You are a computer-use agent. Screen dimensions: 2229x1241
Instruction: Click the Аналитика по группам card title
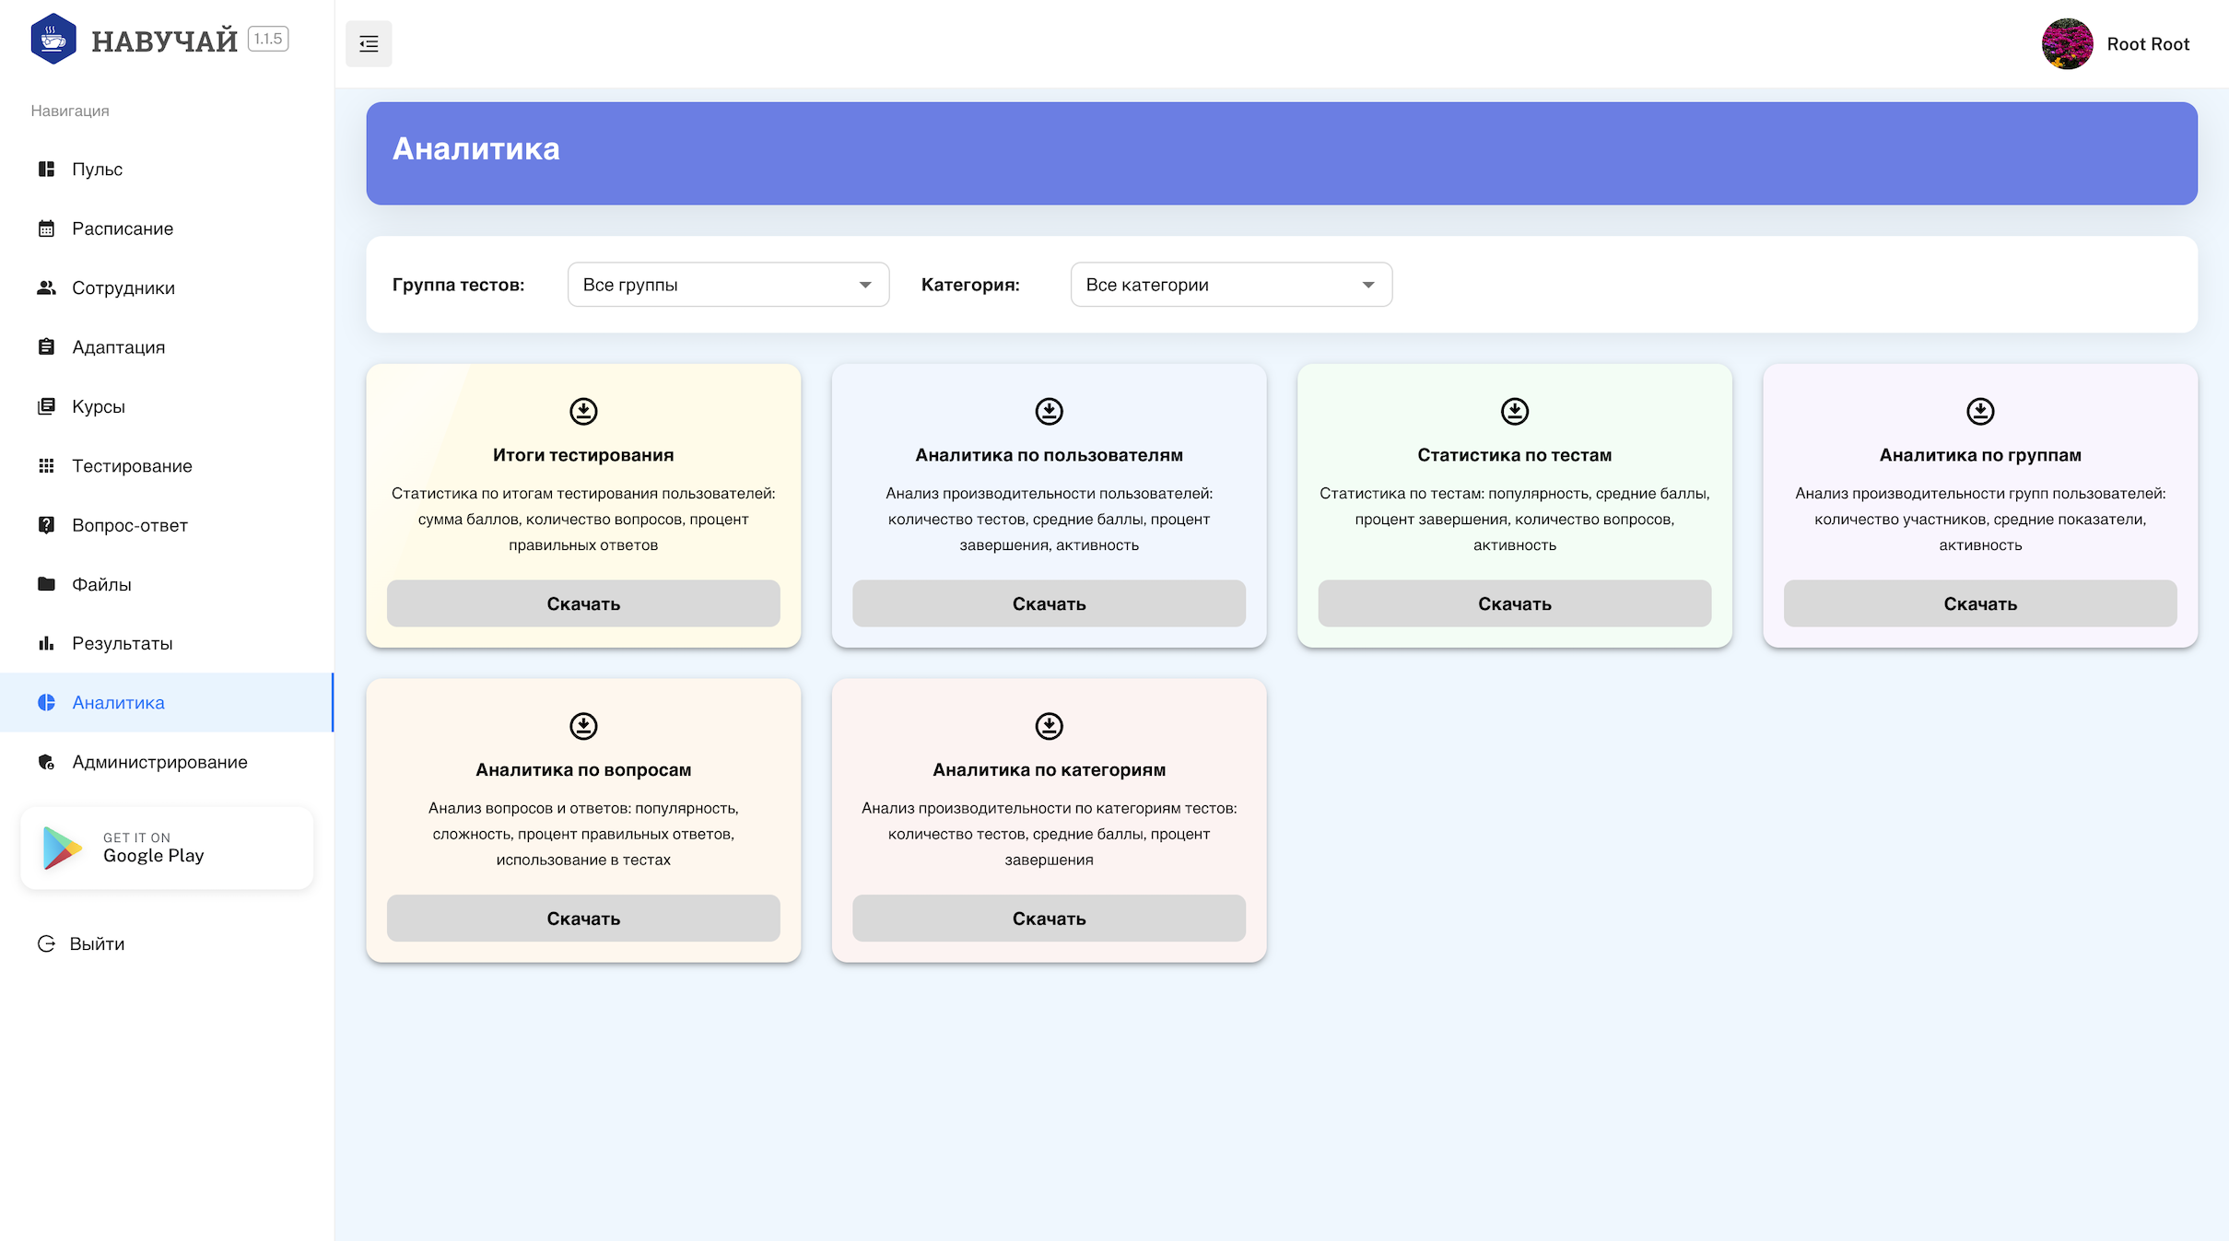coord(1980,455)
